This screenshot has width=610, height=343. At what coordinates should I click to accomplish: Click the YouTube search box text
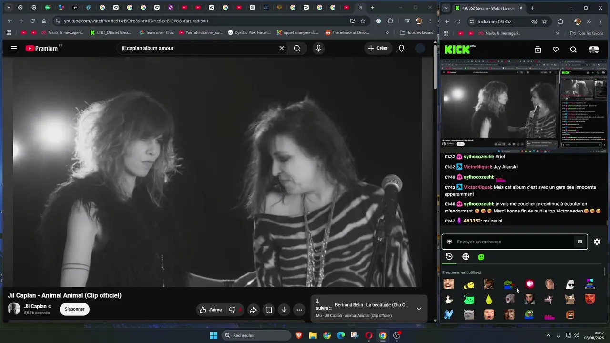click(148, 48)
